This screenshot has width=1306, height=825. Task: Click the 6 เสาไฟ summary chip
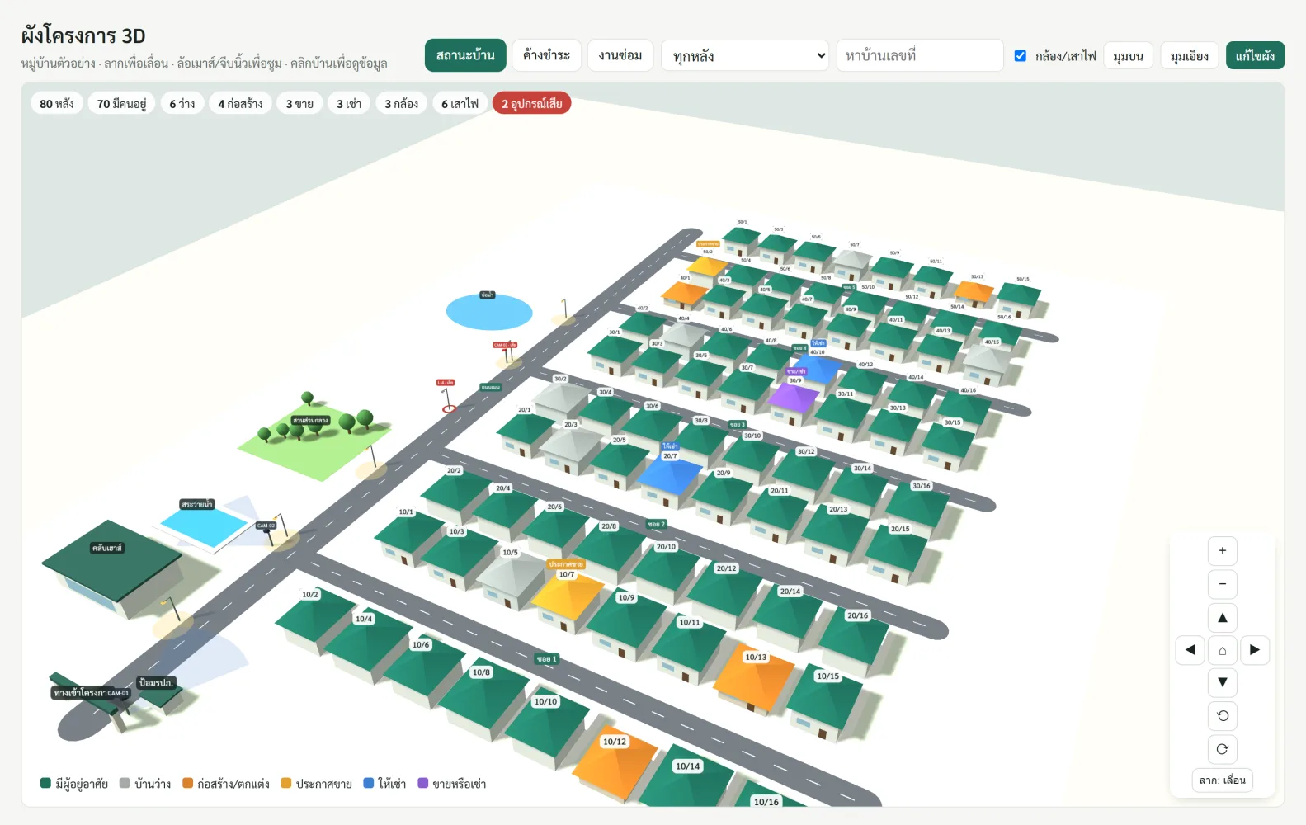click(x=460, y=104)
